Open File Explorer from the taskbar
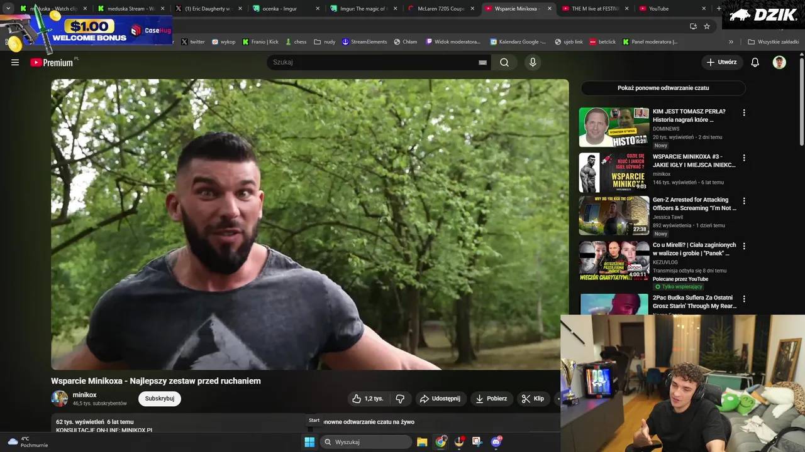 422,442
